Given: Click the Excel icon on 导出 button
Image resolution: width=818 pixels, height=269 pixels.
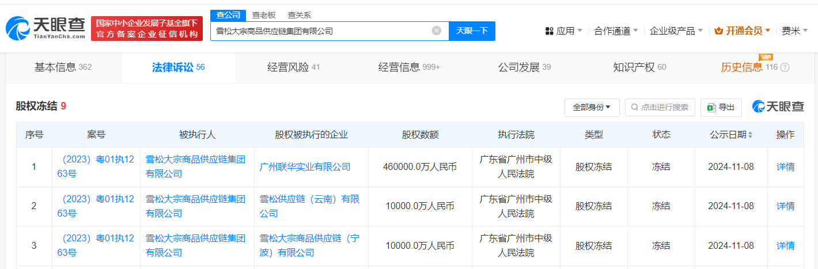Looking at the screenshot, I should point(711,107).
